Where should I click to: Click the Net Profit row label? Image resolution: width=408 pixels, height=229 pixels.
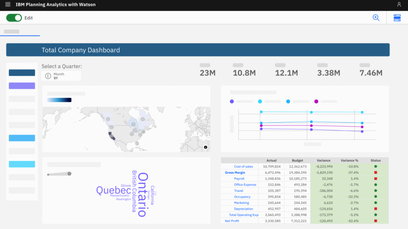click(232, 221)
